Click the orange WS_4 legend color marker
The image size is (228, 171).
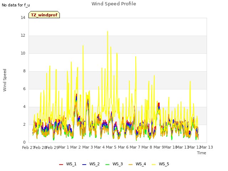tap(131, 165)
